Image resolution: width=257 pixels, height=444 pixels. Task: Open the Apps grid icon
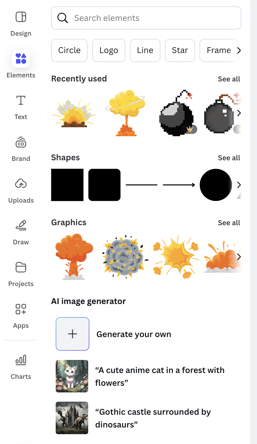(21, 309)
